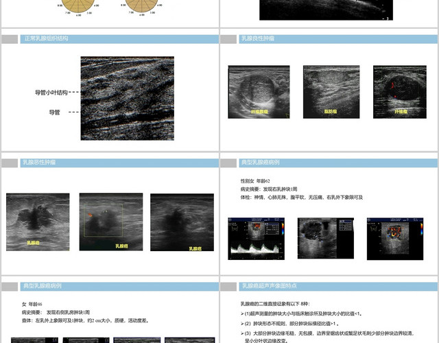Click the gray block beside 乳腺恶性肿瘤 title
This screenshot has width=439, height=343.
(10, 163)
